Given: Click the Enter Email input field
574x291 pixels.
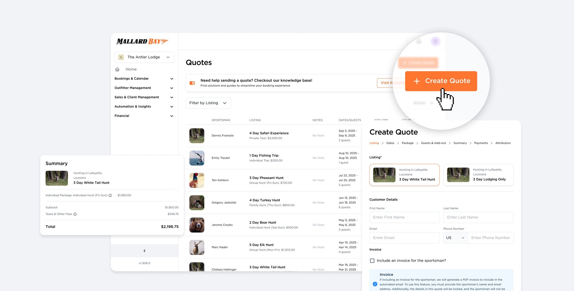Looking at the screenshot, I should [404, 238].
